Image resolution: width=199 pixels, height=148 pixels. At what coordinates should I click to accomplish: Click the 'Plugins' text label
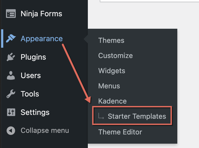coord(33,57)
